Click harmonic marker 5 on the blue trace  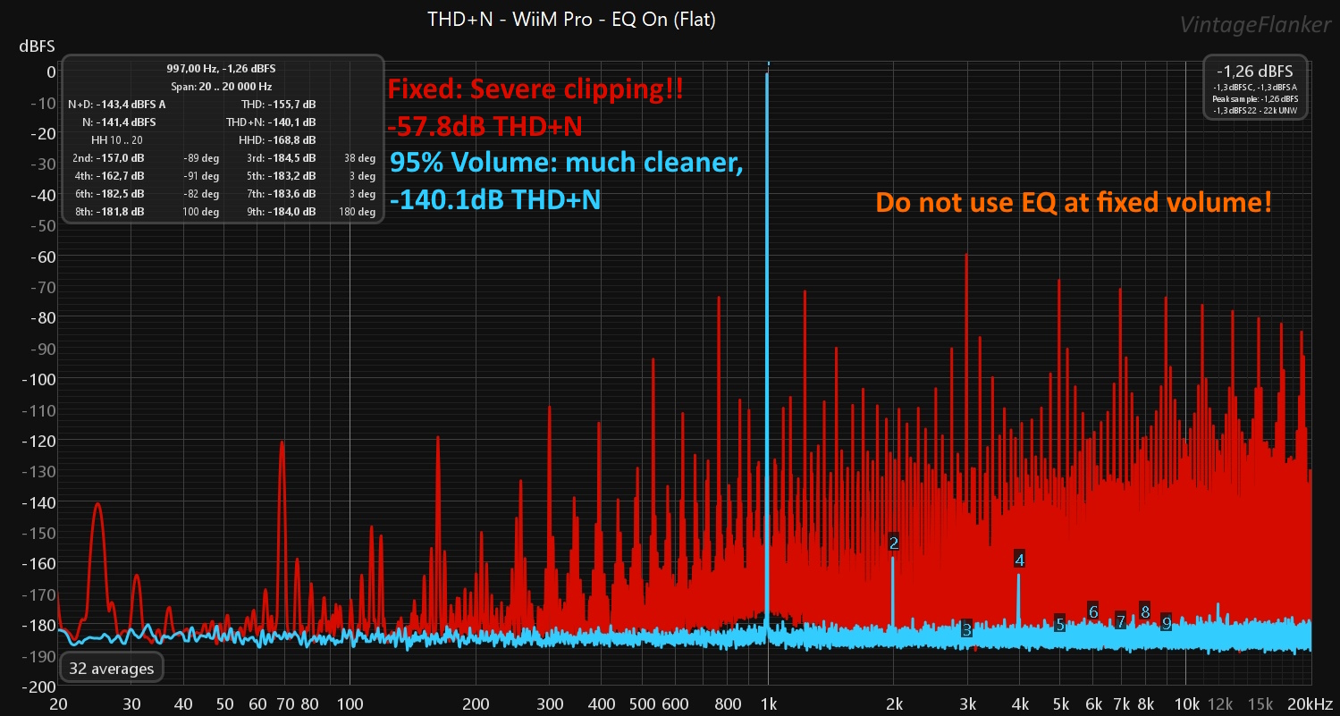click(1059, 625)
